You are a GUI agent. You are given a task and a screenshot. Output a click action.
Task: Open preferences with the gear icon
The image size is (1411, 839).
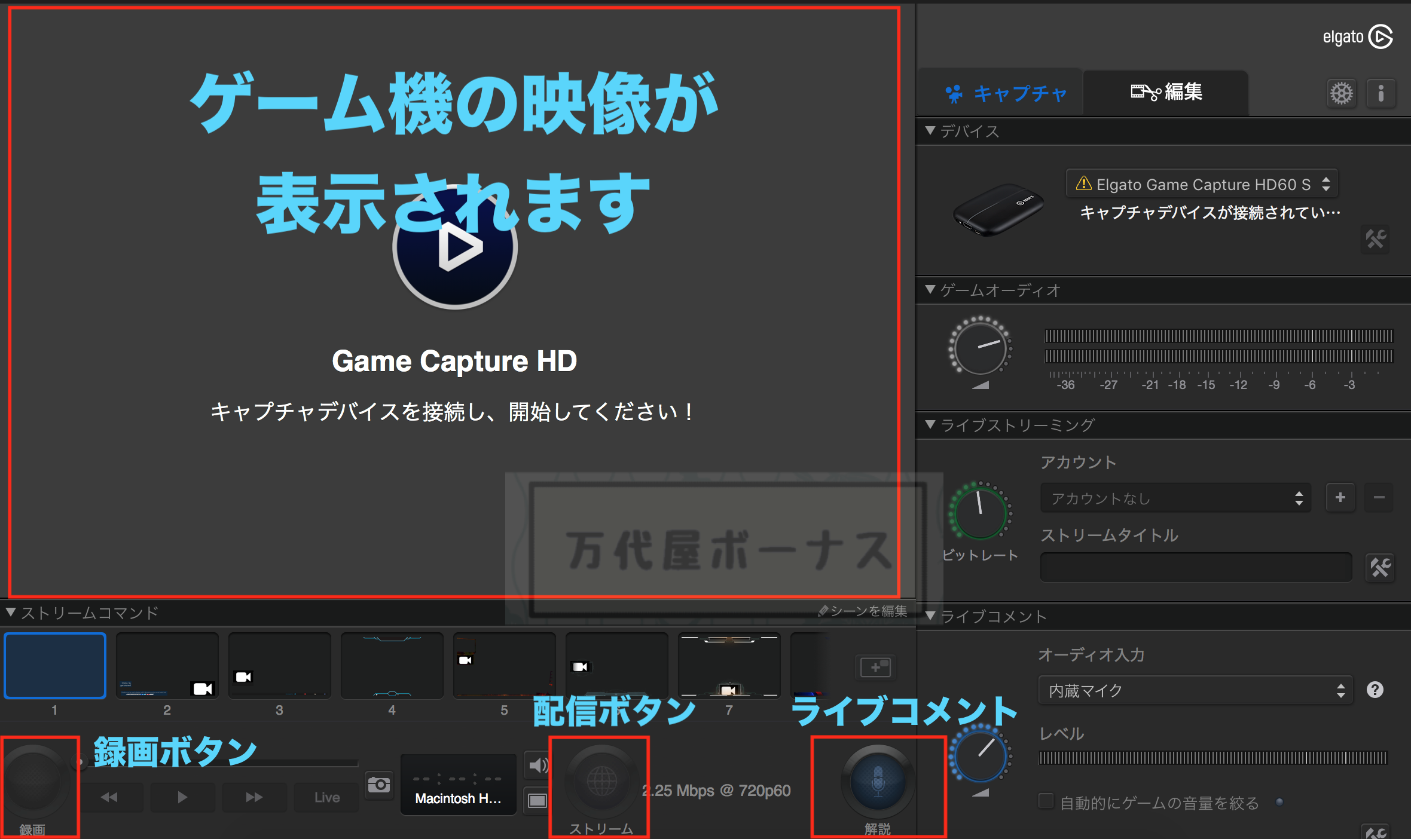[1341, 93]
